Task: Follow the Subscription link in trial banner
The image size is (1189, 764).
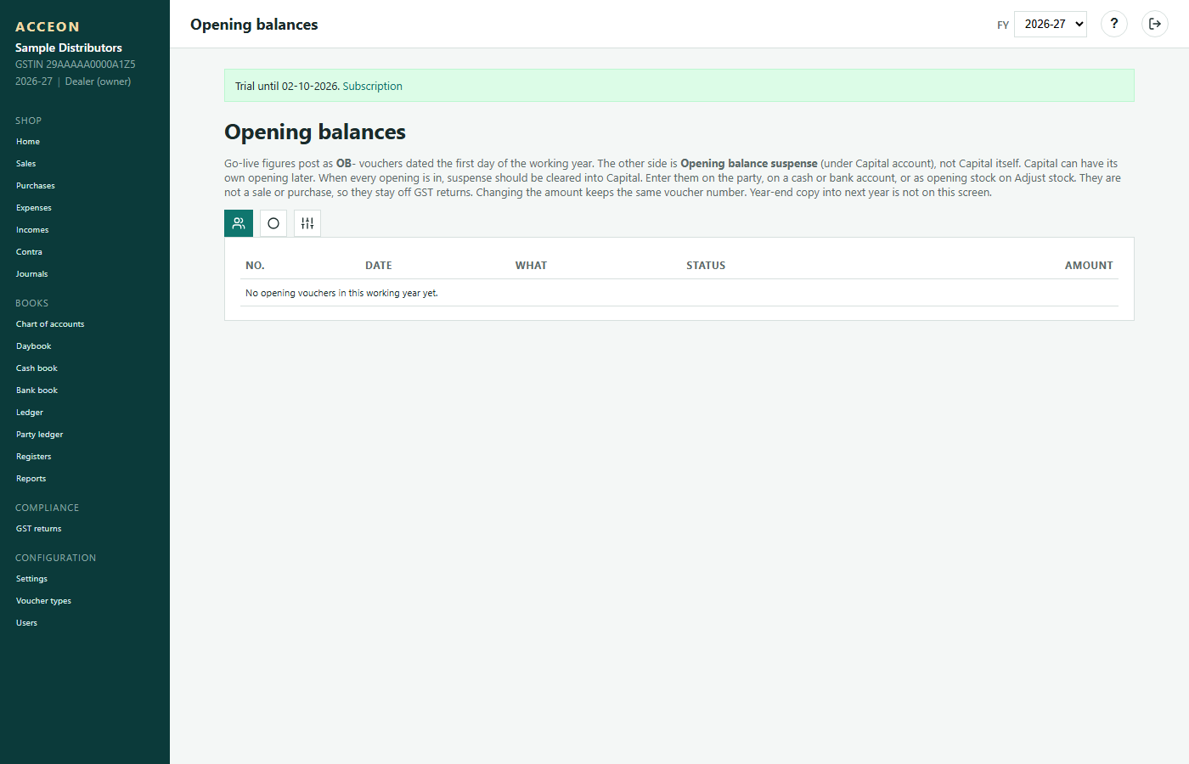Action: [x=372, y=86]
